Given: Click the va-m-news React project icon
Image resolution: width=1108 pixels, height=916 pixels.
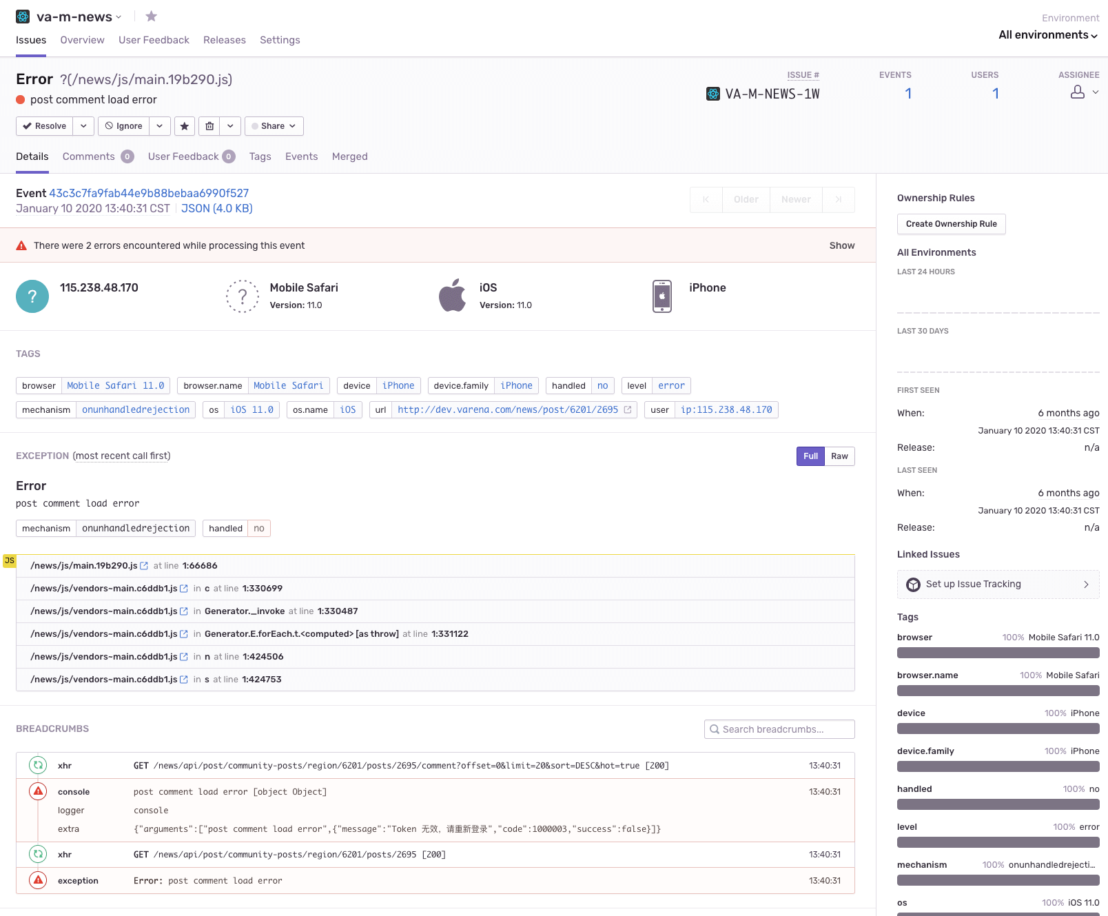Looking at the screenshot, I should 23,17.
